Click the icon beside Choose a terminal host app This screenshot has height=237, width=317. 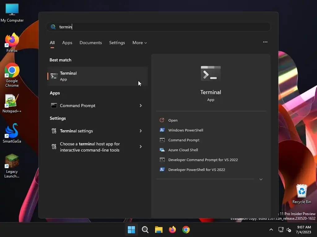click(x=54, y=147)
